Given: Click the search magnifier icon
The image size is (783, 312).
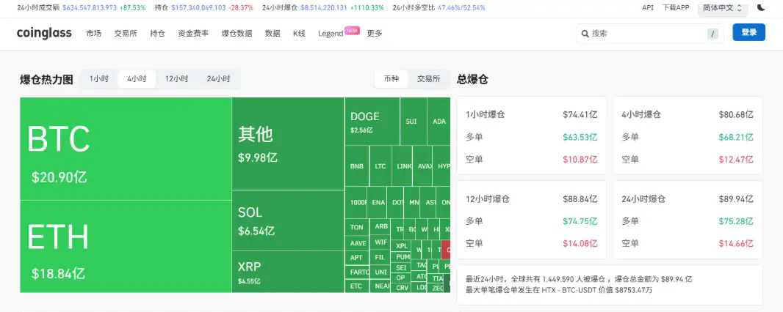Looking at the screenshot, I should (x=585, y=33).
